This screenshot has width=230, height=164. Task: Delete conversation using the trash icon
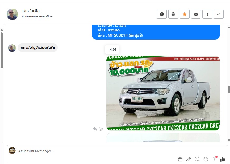pos(173,14)
